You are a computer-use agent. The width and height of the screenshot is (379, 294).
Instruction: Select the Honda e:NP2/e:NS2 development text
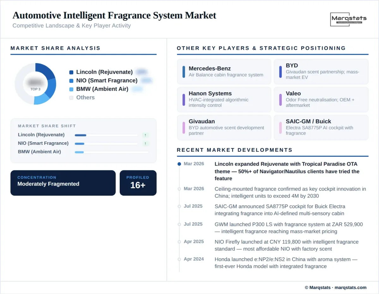tap(286, 263)
